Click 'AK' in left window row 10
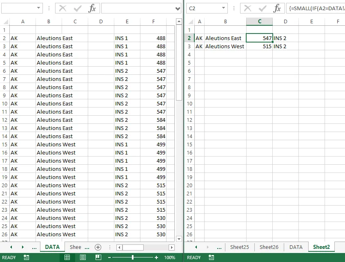345x262 pixels. (14, 104)
